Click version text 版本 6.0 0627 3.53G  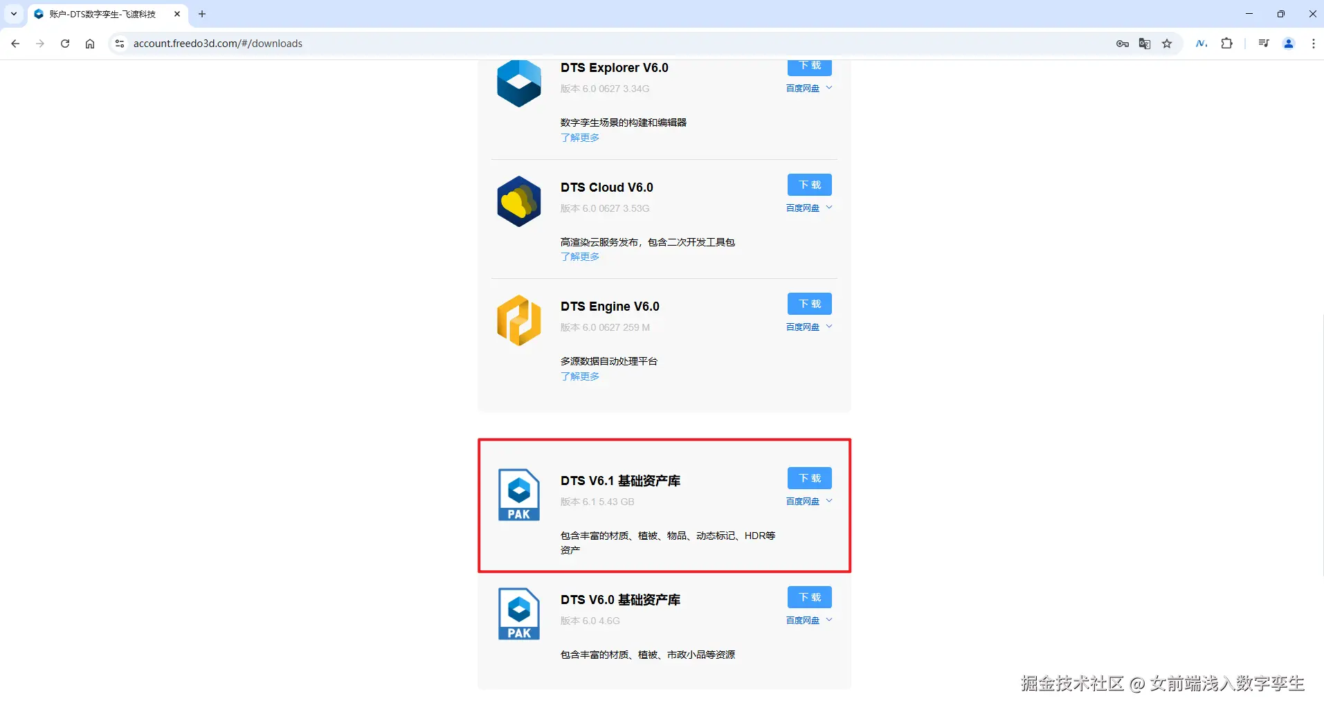tap(605, 208)
